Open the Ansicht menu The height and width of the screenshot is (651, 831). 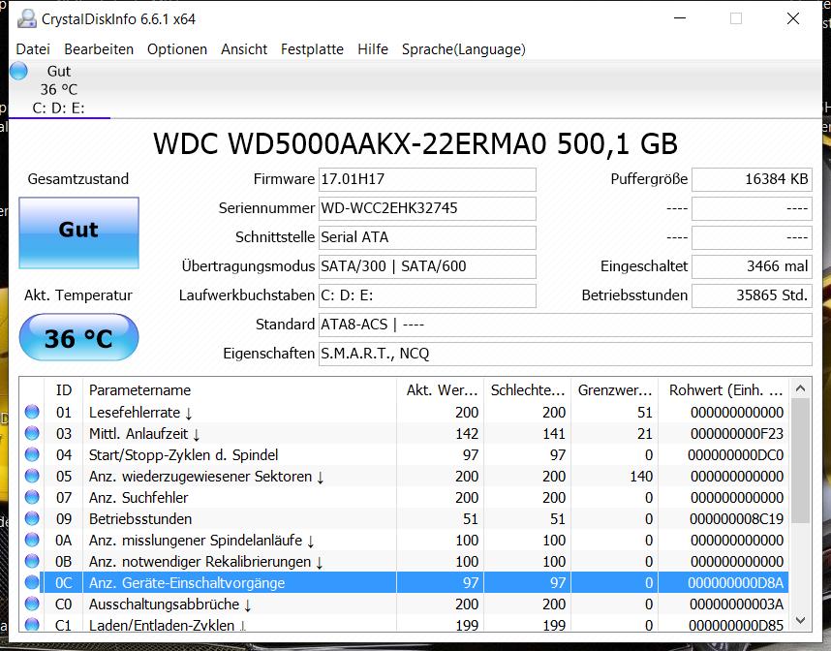[244, 49]
